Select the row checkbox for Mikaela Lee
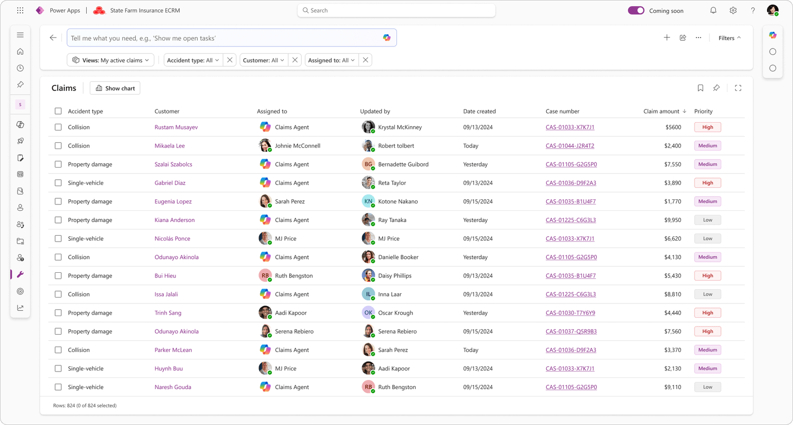 58,145
